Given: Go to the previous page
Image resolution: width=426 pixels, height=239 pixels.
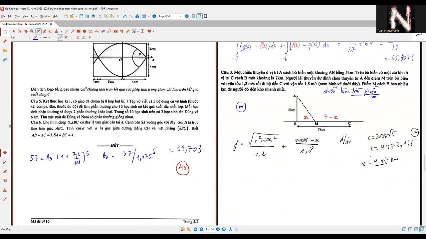Looking at the screenshot, I should (x=201, y=229).
